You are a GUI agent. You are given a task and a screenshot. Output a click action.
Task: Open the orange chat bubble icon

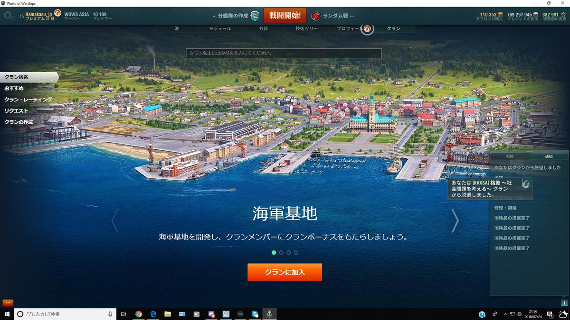[x=8, y=302]
